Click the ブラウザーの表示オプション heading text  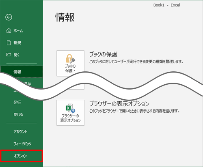coord(119,104)
